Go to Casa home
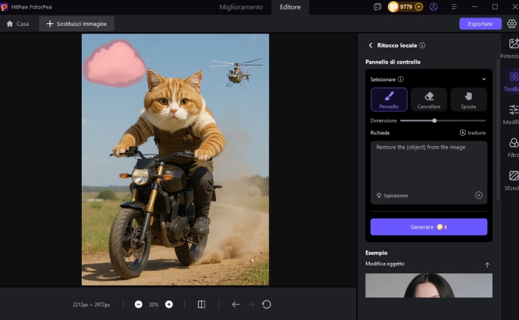The height and width of the screenshot is (320, 519). pos(18,24)
